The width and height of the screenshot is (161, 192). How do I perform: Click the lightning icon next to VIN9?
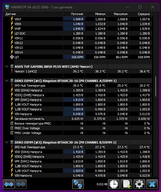[12, 24]
